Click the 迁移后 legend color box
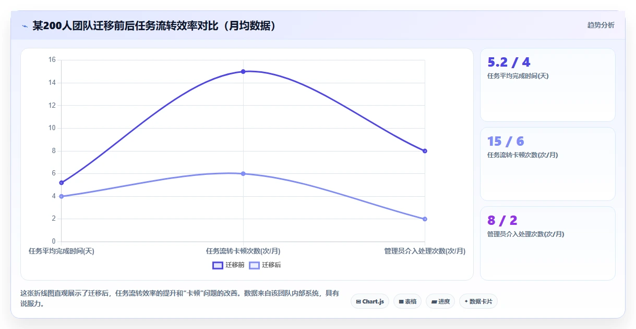 (x=254, y=265)
